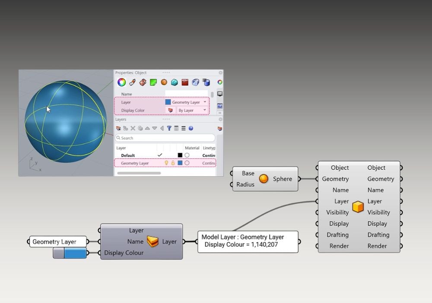Open the green Decal properties icon
The width and height of the screenshot is (432, 303).
(x=153, y=82)
